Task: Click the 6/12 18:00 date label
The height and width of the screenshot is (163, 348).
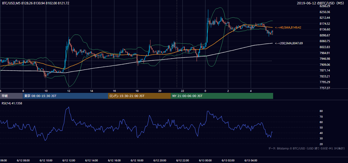Action: point(137,160)
